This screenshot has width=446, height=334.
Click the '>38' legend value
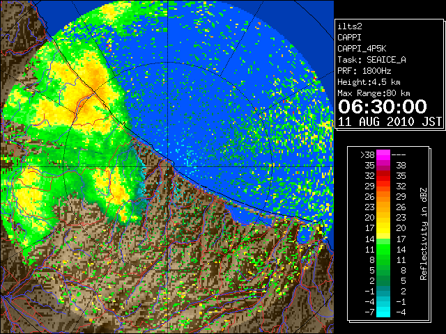(367, 154)
